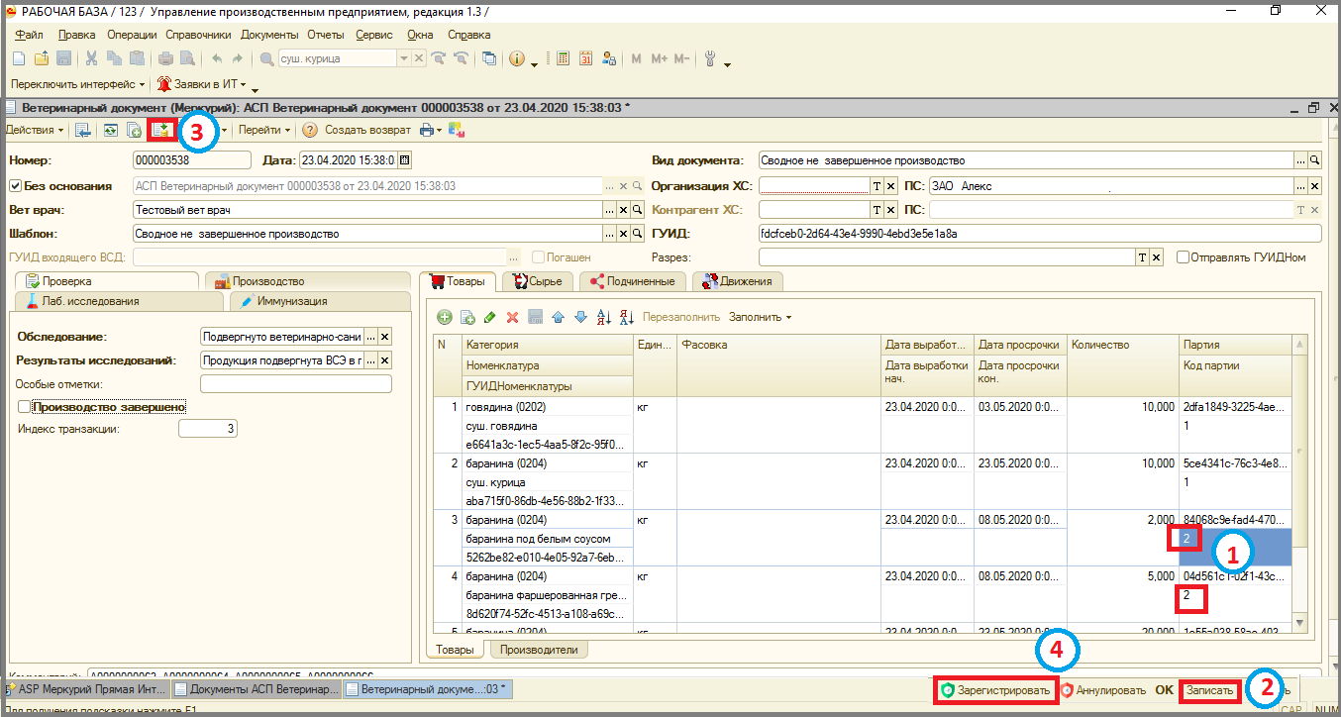
Task: Click the ellipsis select button for Вид документа
Action: 1301,159
